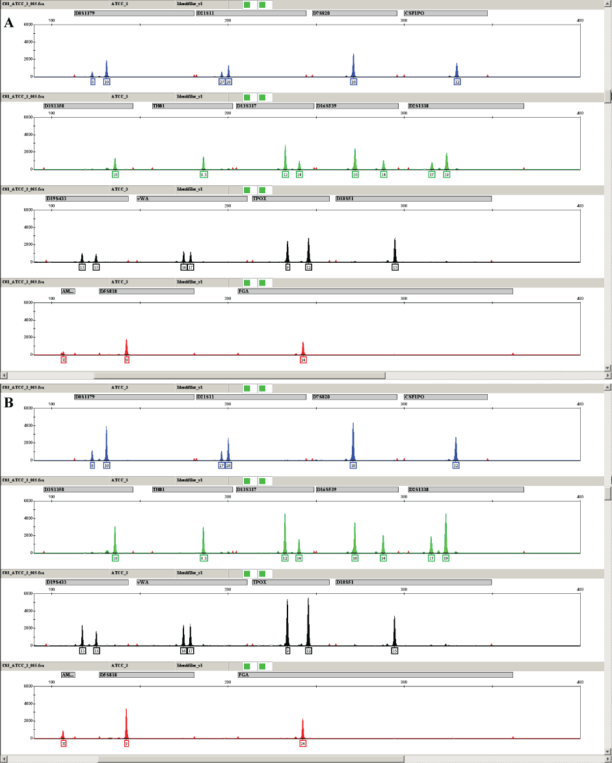The height and width of the screenshot is (763, 612).
Task: Click C03_ATCC_3_005.fsa file name above D3S1358 row
Action: [x=23, y=480]
